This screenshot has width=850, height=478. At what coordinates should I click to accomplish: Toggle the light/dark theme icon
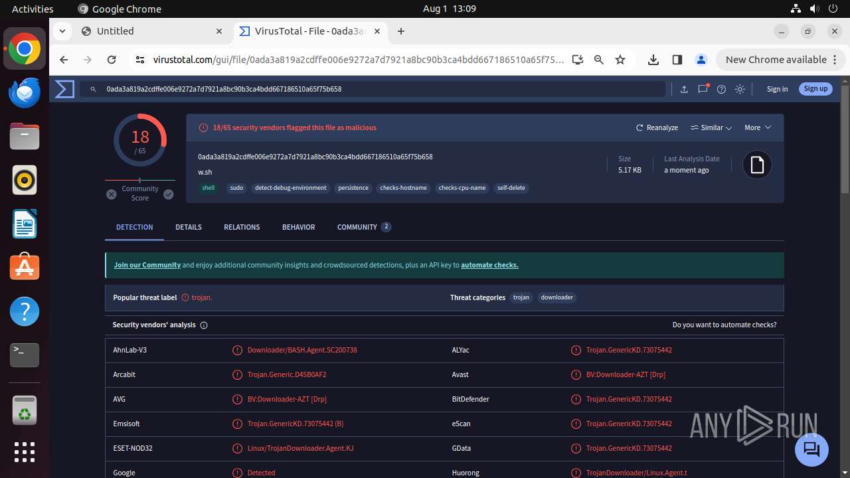(740, 89)
